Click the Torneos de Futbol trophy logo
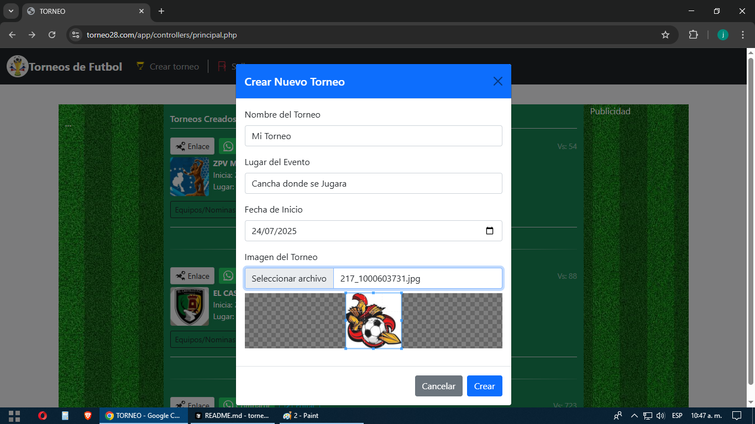 [17, 66]
